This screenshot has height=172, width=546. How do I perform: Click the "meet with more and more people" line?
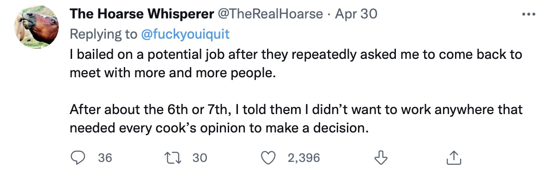point(172,74)
